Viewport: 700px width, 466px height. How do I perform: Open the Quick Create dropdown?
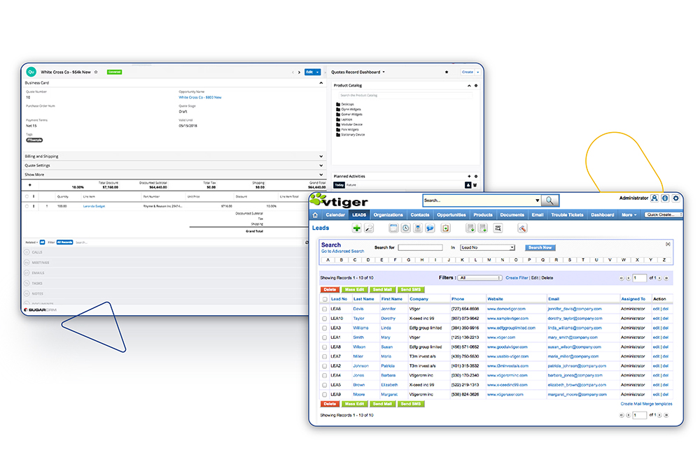coord(664,214)
